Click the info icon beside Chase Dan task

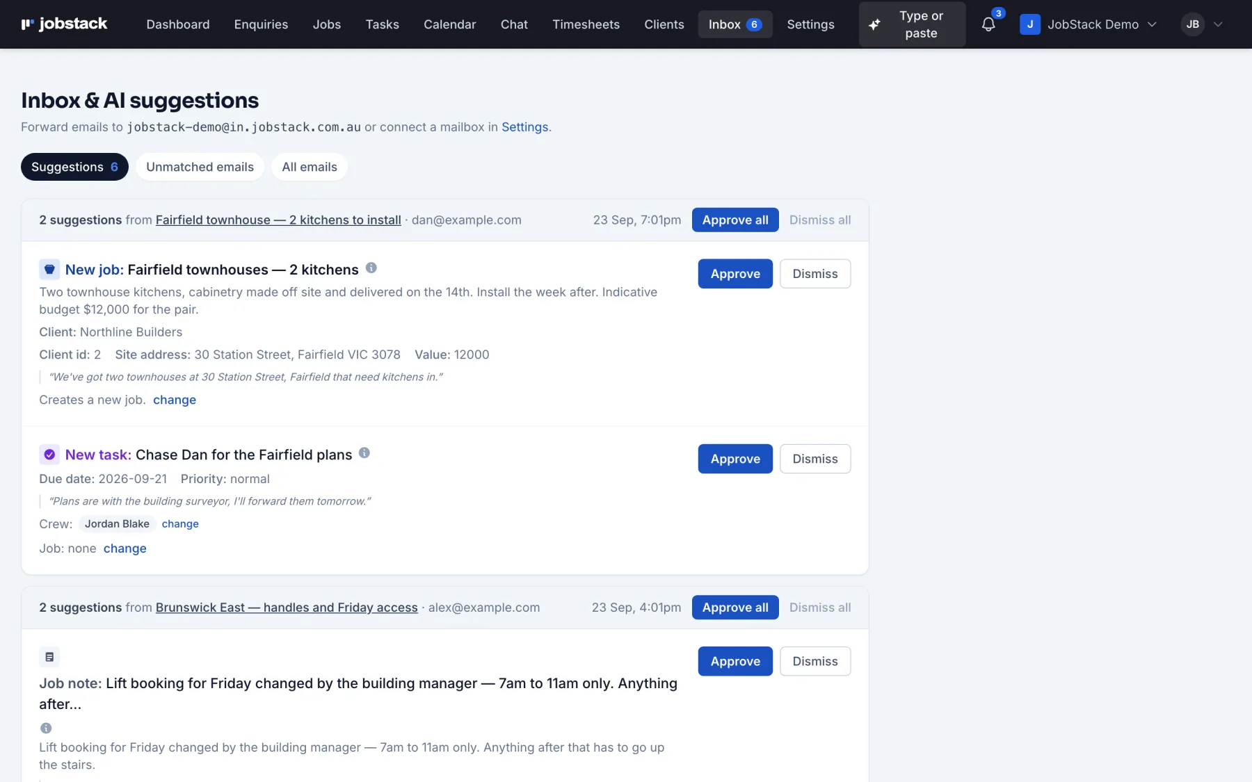(x=364, y=453)
